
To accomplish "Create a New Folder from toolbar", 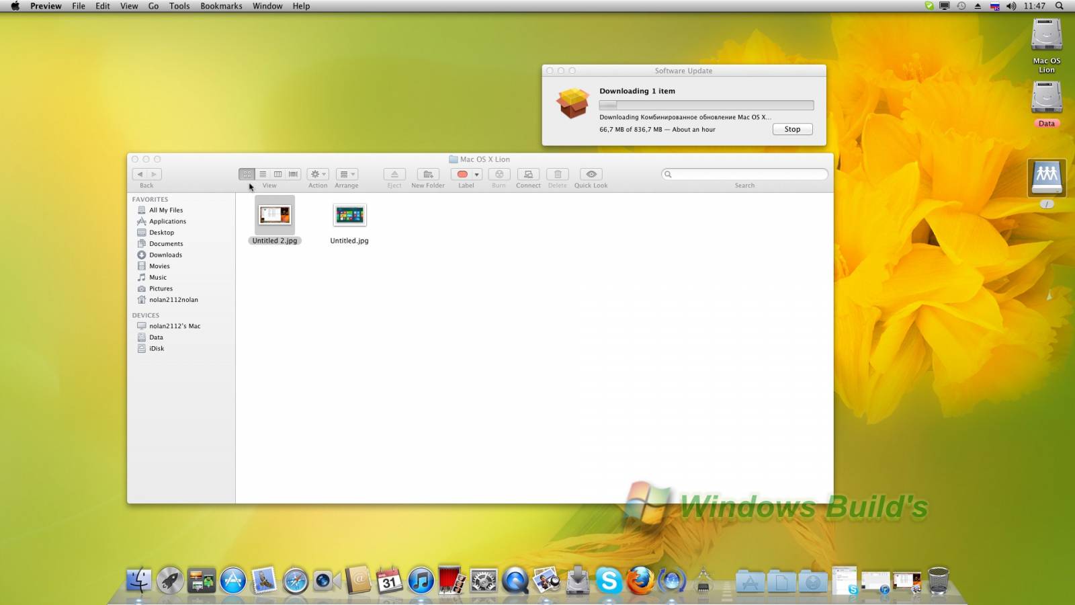I will coord(428,174).
